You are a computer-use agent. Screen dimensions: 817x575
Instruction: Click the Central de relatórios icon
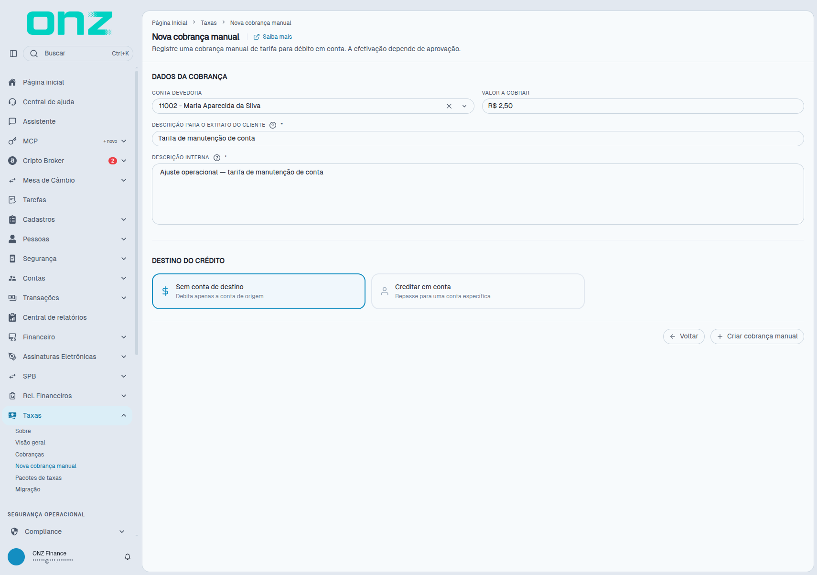click(12, 317)
